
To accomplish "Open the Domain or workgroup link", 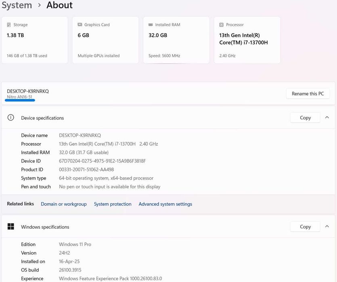I will [x=64, y=204].
